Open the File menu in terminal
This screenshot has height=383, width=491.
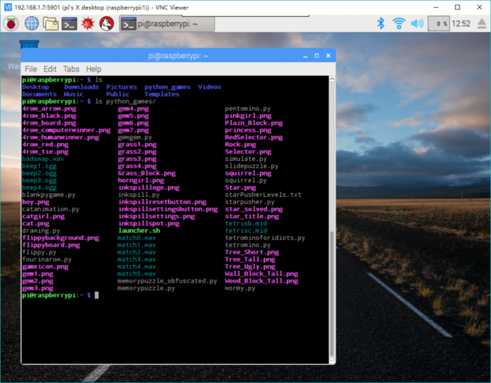[31, 69]
